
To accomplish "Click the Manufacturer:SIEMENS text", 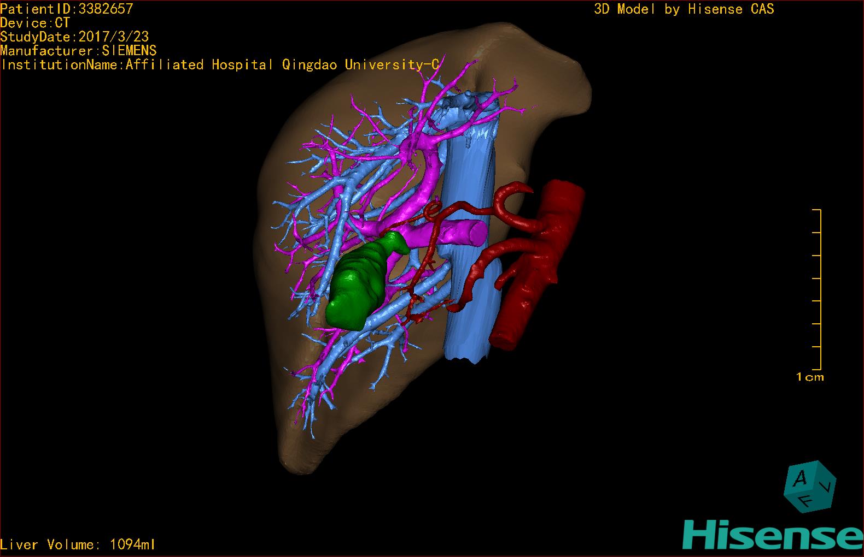I will (x=78, y=51).
